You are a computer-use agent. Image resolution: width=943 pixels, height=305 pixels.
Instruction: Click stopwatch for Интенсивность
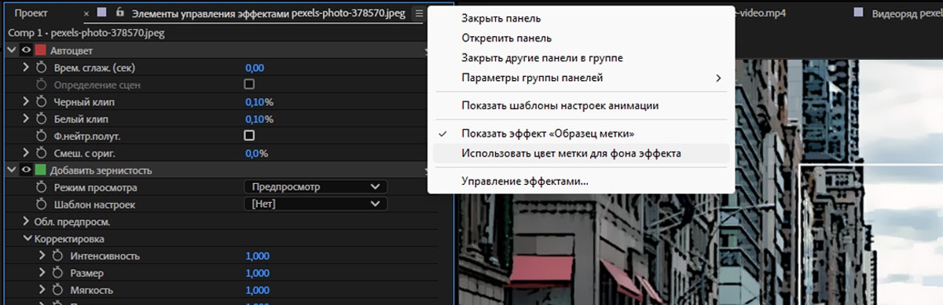(x=58, y=256)
